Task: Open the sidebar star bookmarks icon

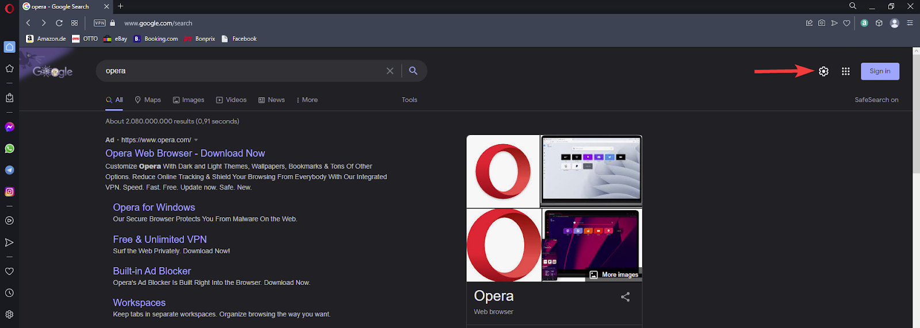Action: click(x=9, y=68)
